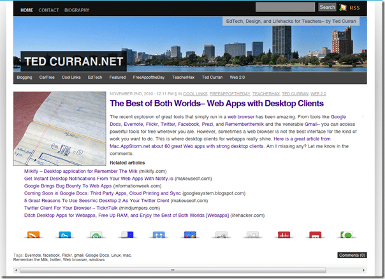This screenshot has width=385, height=279.
Task: Click WEB 2.0 in the post meta line
Action: pos(318,93)
